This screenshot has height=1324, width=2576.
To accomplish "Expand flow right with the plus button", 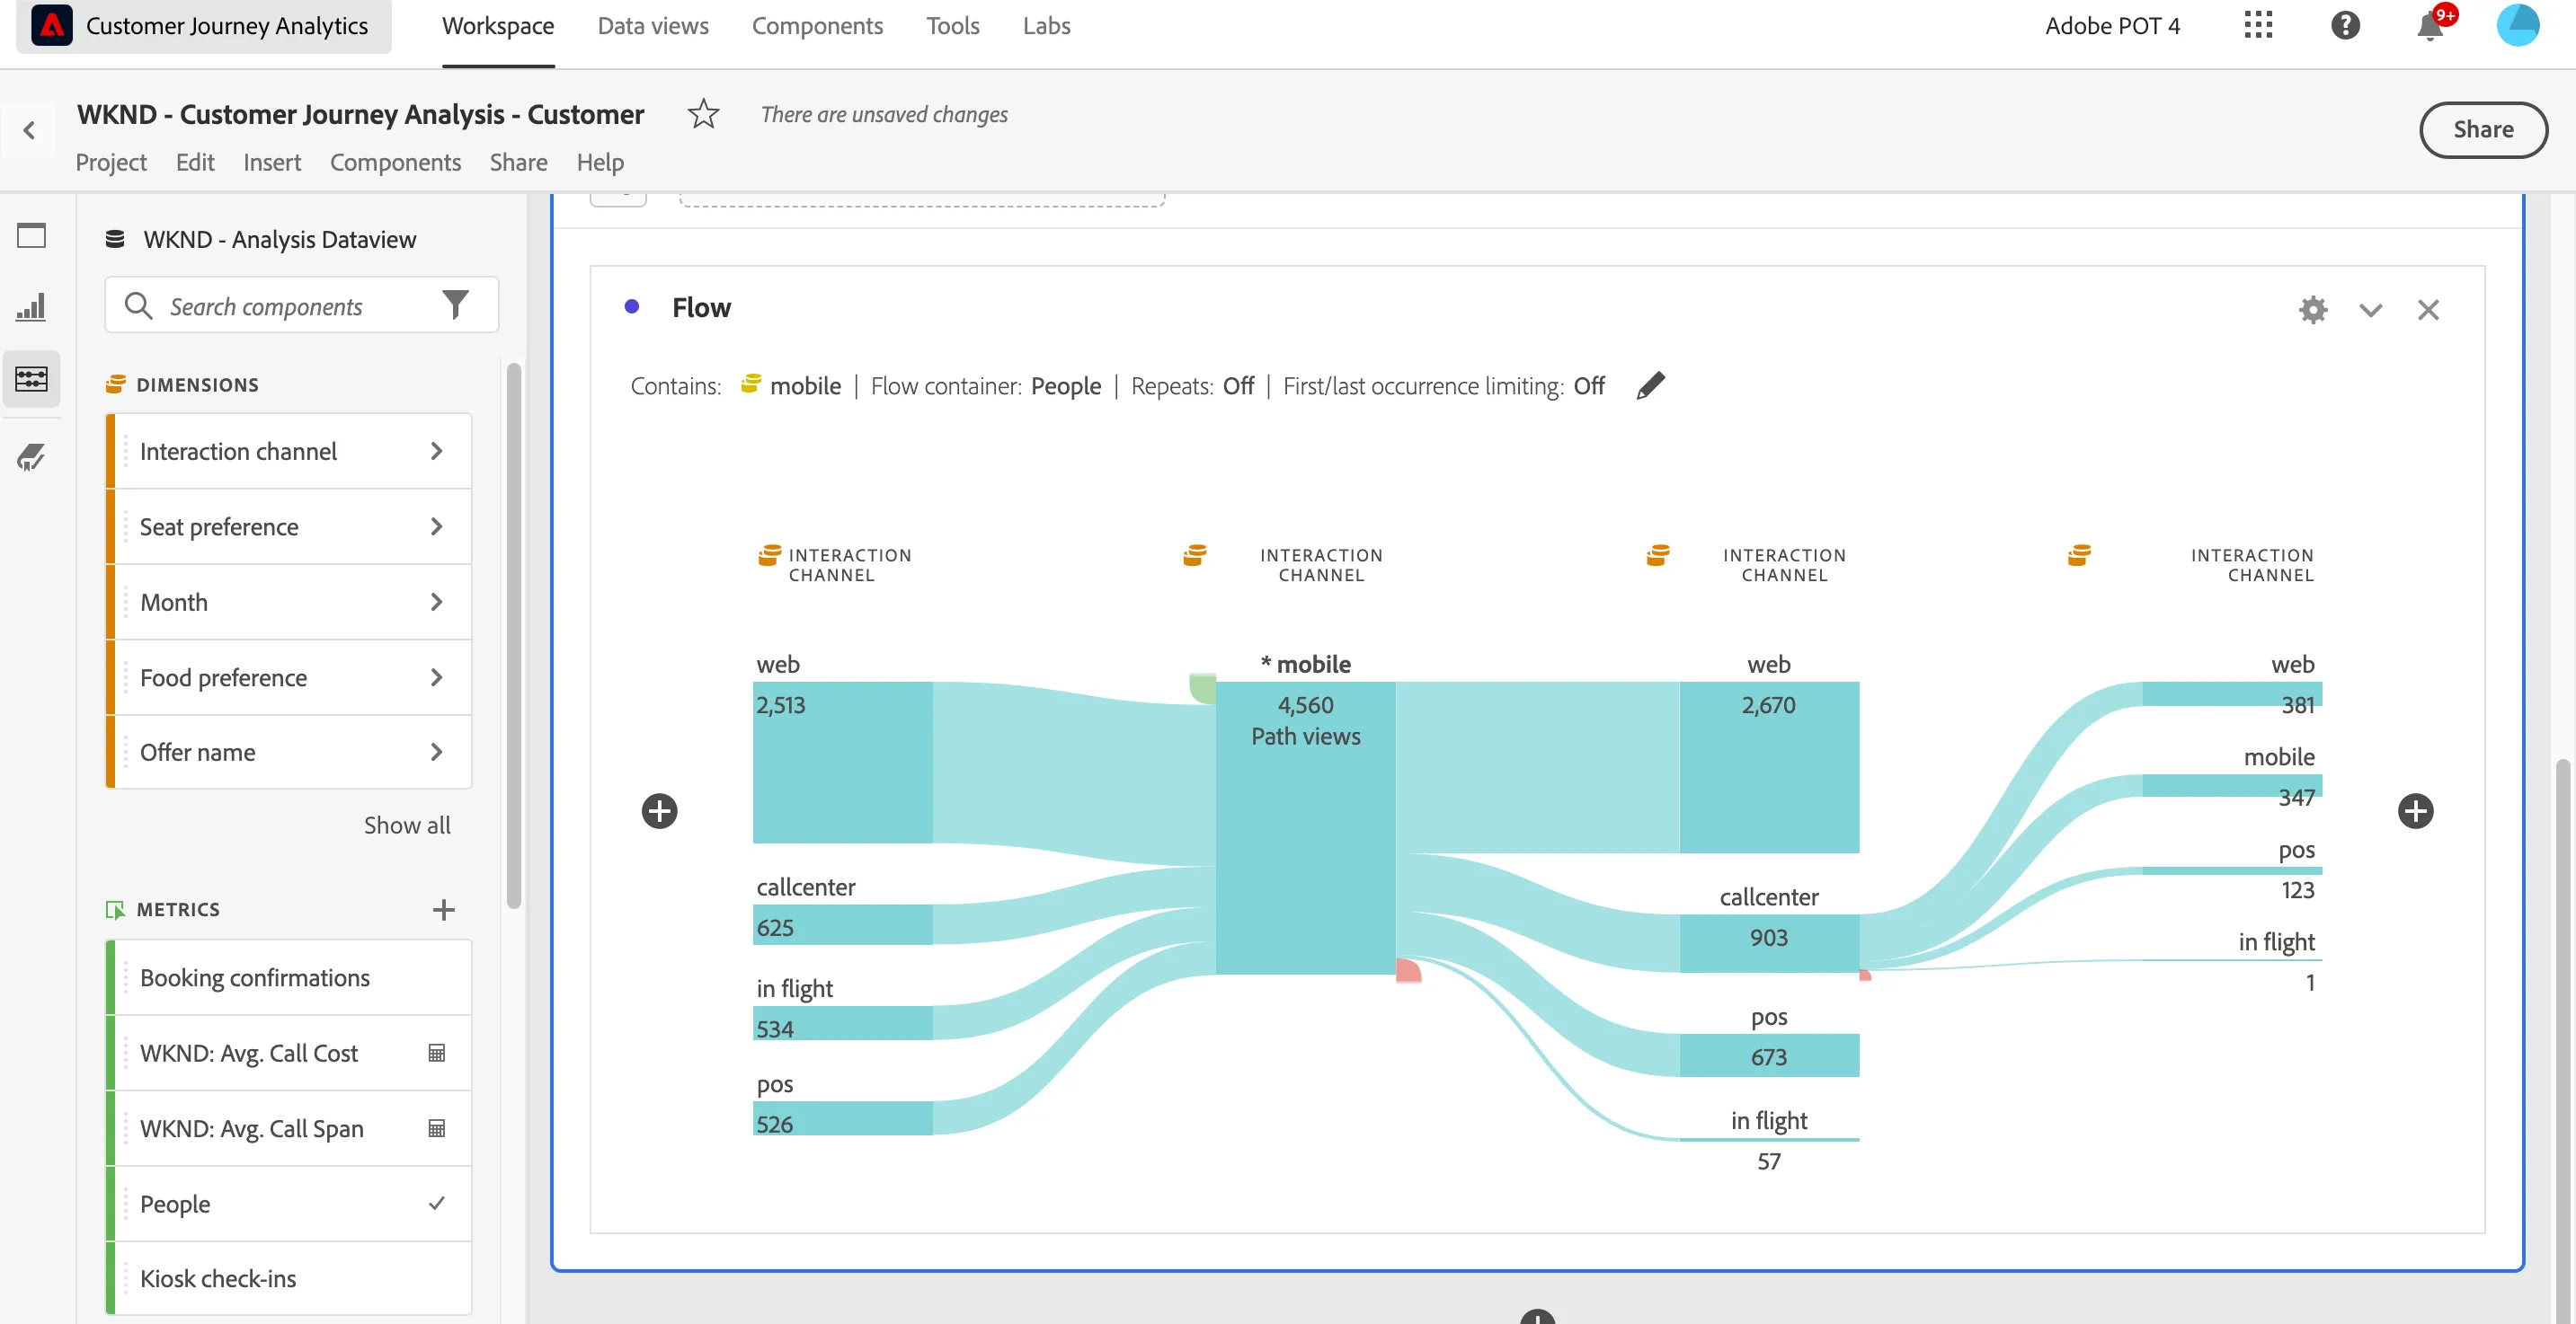I will coord(2415,810).
